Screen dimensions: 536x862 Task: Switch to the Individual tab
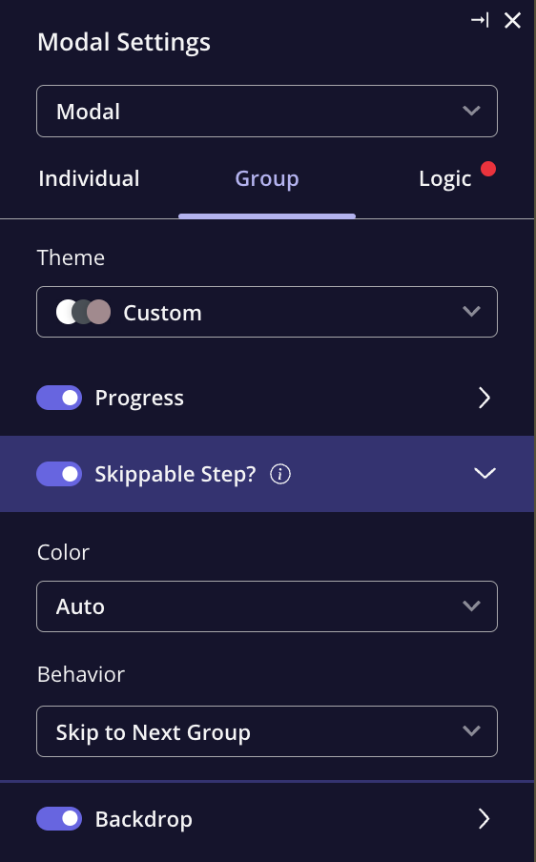(89, 178)
